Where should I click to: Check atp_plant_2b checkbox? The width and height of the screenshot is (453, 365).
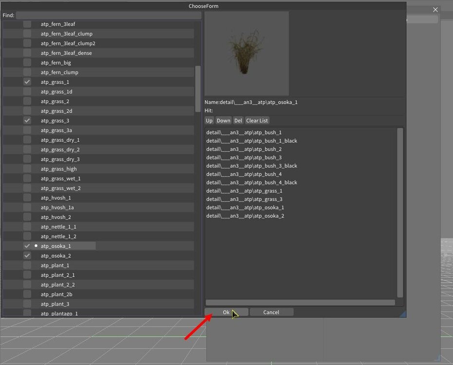[27, 294]
